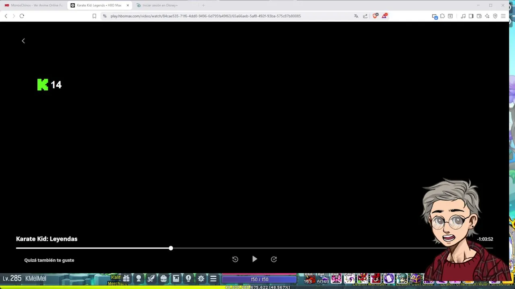Image resolution: width=515 pixels, height=289 pixels.
Task: Open the Leo AI sparkle icon
Action: pyautogui.click(x=487, y=16)
